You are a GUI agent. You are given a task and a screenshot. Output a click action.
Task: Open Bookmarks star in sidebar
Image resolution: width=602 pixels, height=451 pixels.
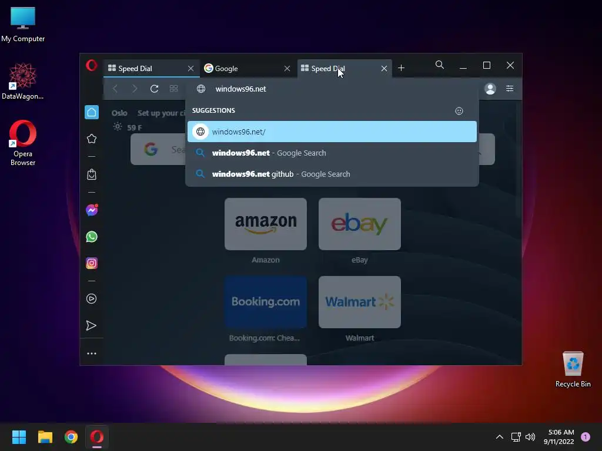(92, 139)
